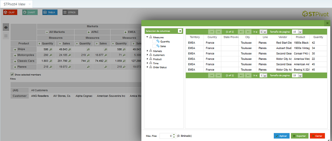Toggle Show selected members checkbox
The width and height of the screenshot is (332, 141).
12,75
